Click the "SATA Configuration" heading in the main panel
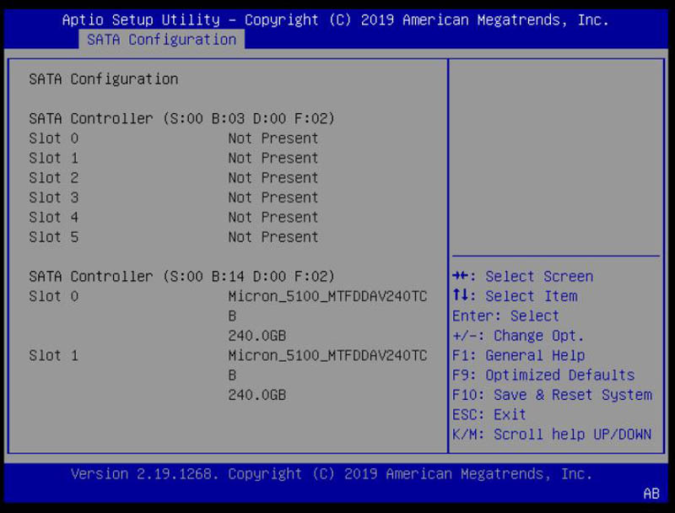The height and width of the screenshot is (513, 675). (x=103, y=79)
